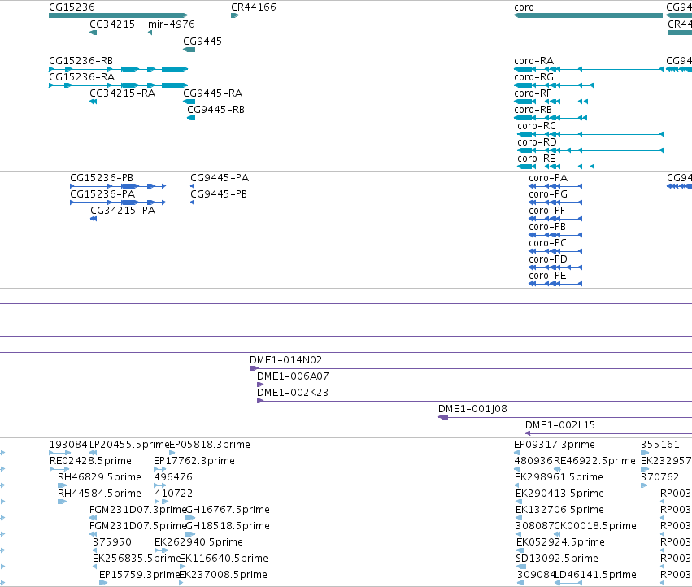Select the 410722 feature
Image resolution: width=692 pixels, height=587 pixels.
162,502
